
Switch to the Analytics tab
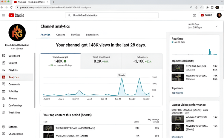click(45, 35)
